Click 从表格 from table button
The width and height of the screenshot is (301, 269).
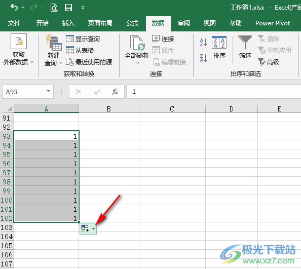coord(80,51)
